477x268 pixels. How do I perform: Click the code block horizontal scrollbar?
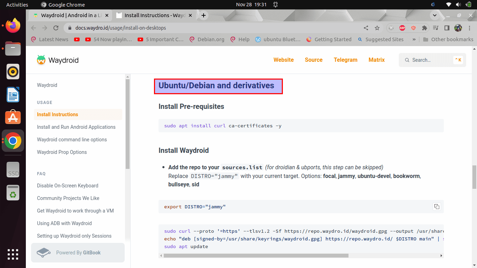point(256,255)
